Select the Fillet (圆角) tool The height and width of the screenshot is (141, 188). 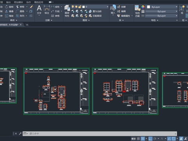20,11
